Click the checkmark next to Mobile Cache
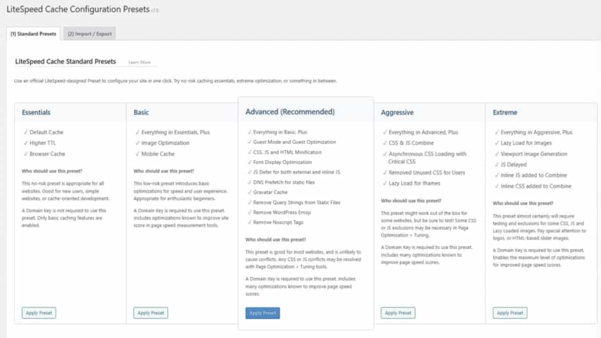Viewport: 601px width, 338px height. click(136, 153)
